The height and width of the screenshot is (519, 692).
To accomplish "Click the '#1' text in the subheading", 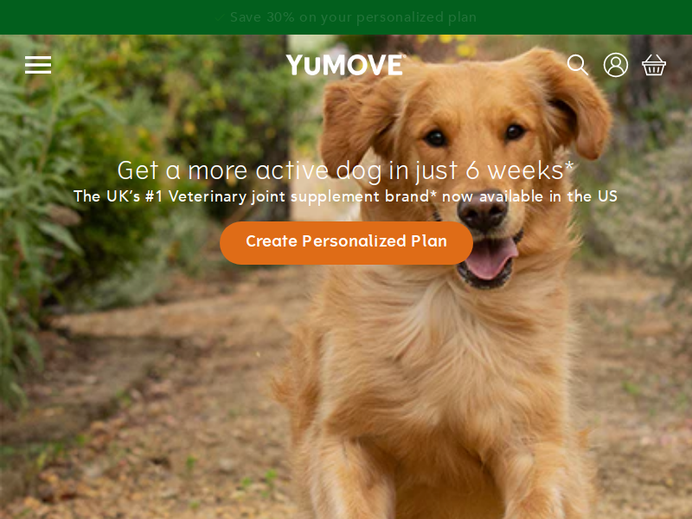I will [154, 196].
